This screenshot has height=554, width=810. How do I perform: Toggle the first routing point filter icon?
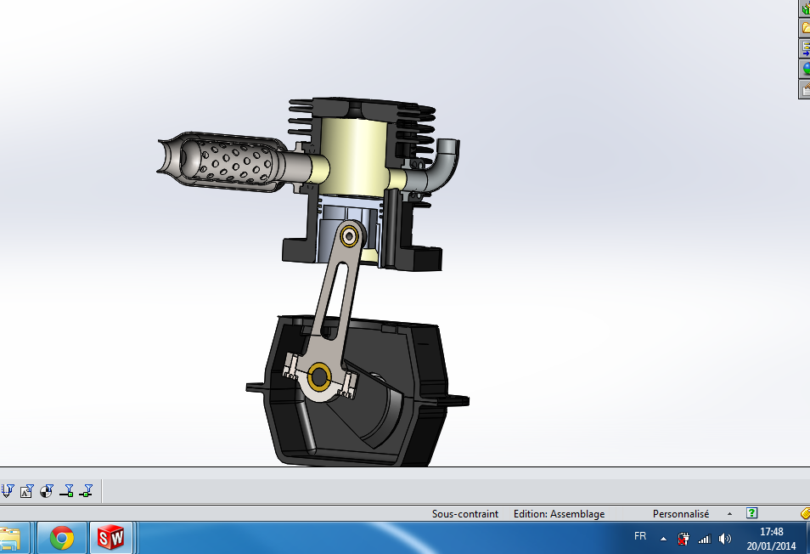pos(66,490)
